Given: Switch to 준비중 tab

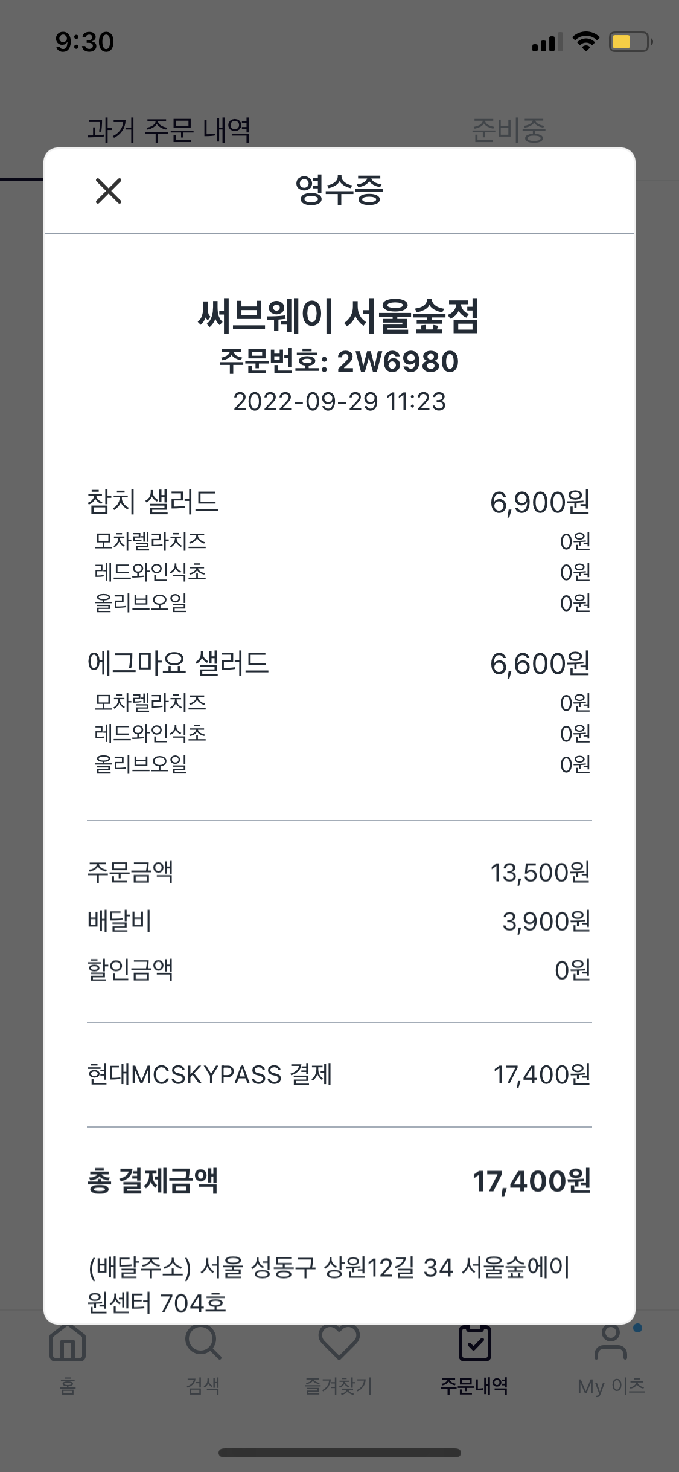Looking at the screenshot, I should [508, 130].
